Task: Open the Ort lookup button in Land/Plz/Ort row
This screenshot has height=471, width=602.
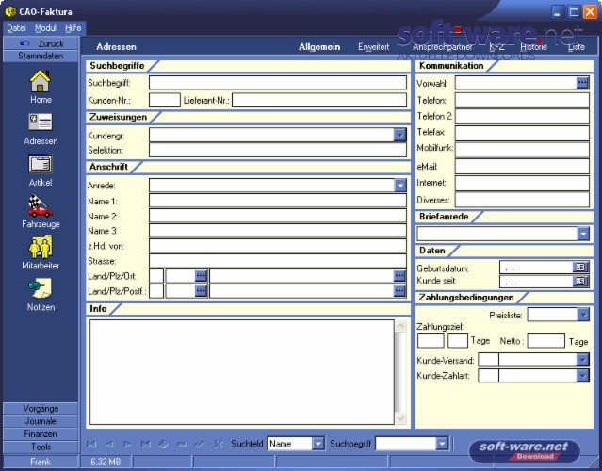Action: [x=399, y=276]
